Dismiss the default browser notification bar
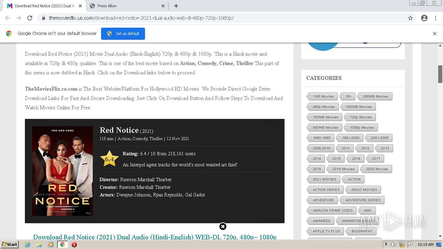 click(435, 34)
